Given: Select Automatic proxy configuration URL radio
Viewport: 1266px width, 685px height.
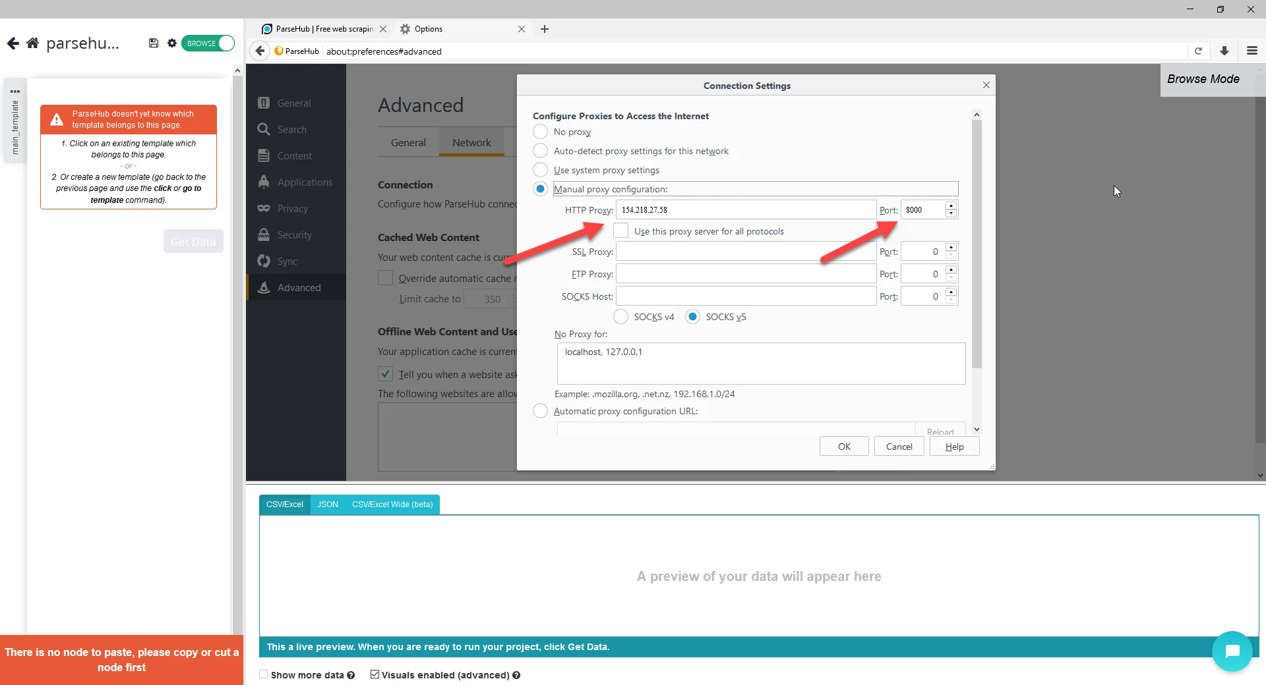Looking at the screenshot, I should pos(540,411).
